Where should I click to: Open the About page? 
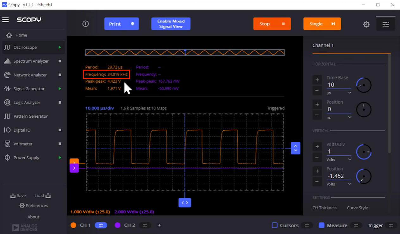coord(33,217)
